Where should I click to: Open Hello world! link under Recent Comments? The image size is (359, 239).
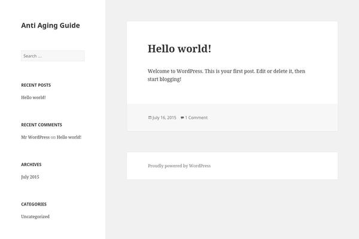click(x=69, y=137)
